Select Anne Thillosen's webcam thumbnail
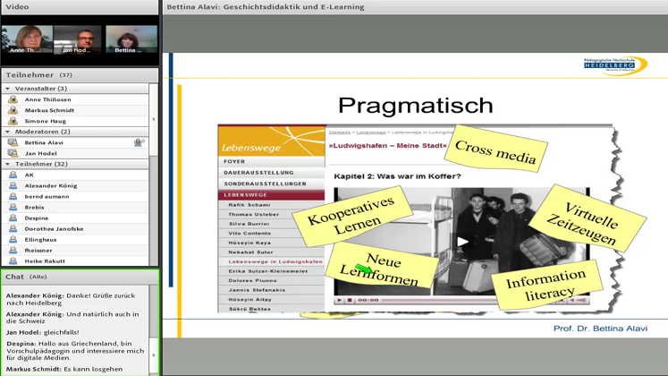 tap(26, 39)
